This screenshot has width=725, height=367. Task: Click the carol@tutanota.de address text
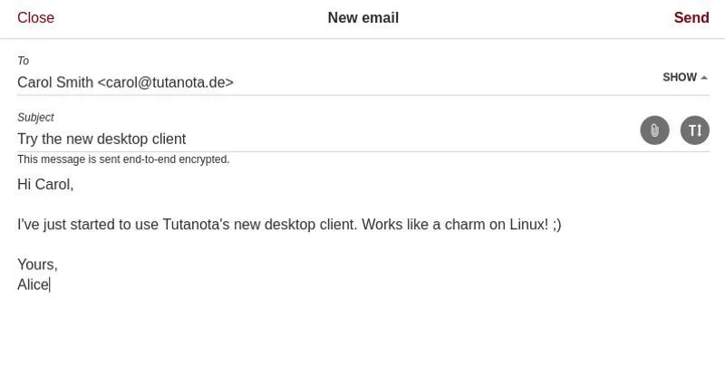point(166,82)
